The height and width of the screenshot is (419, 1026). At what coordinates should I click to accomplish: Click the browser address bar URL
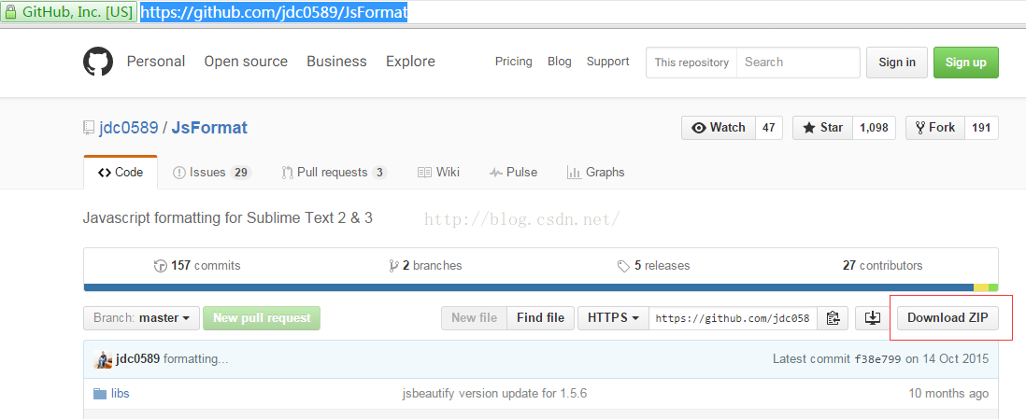(274, 12)
